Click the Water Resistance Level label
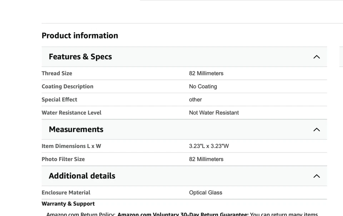Image resolution: width=343 pixels, height=216 pixels. (71, 113)
